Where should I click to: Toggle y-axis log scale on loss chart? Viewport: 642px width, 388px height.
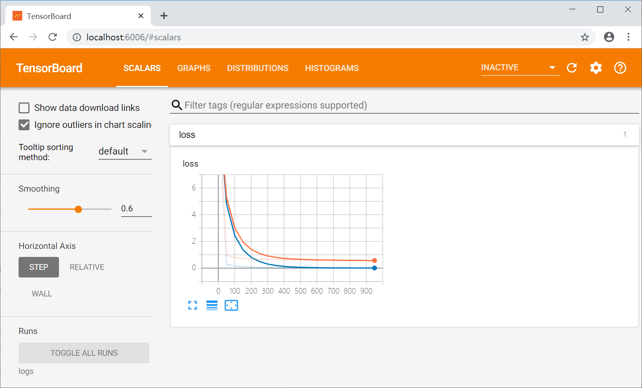coord(212,305)
